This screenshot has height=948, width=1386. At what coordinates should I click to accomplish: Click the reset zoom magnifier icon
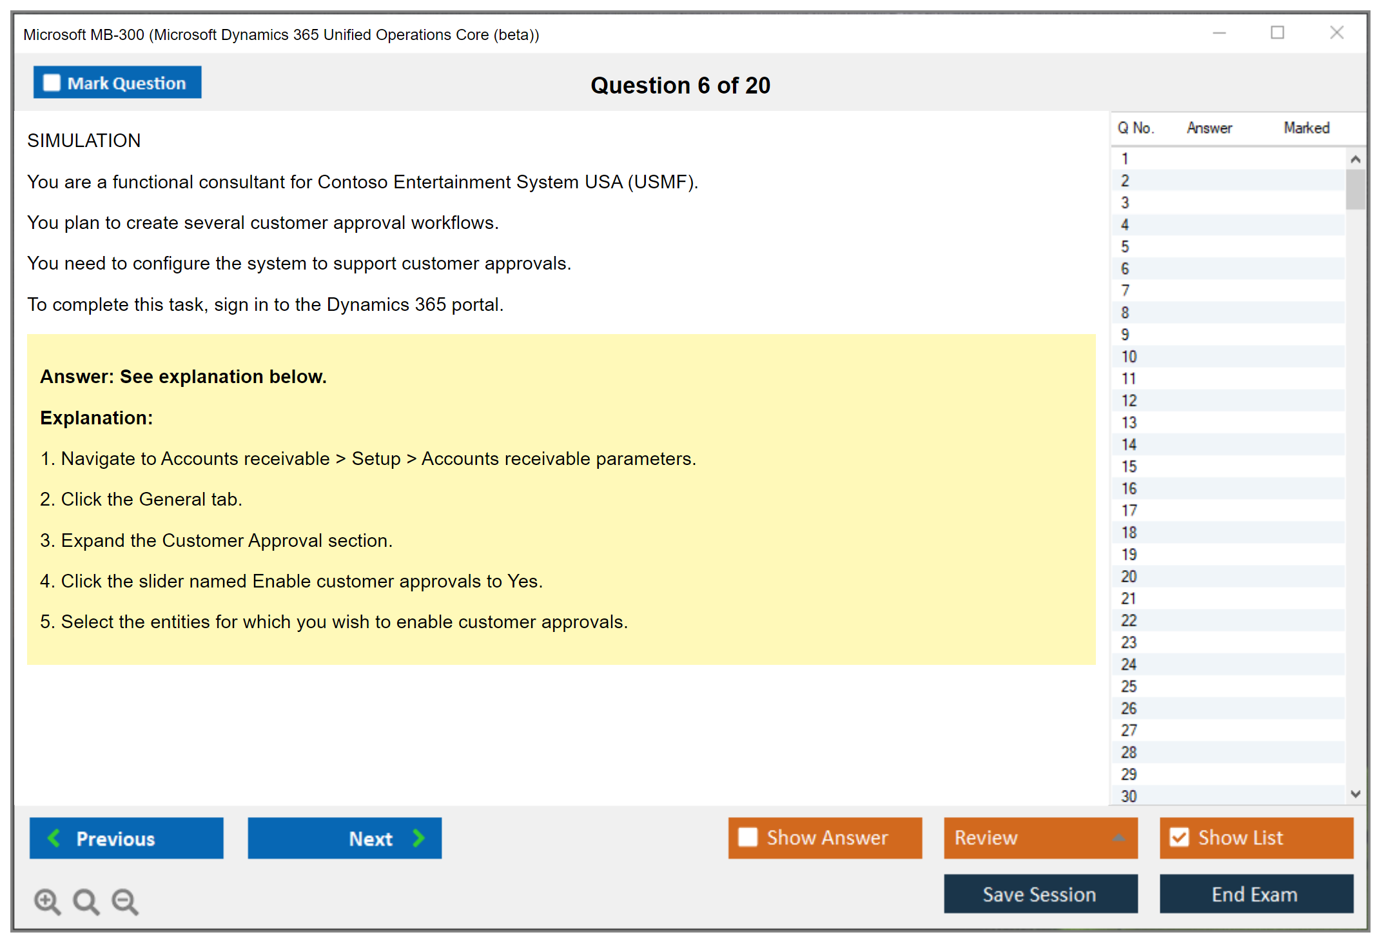pos(86,901)
